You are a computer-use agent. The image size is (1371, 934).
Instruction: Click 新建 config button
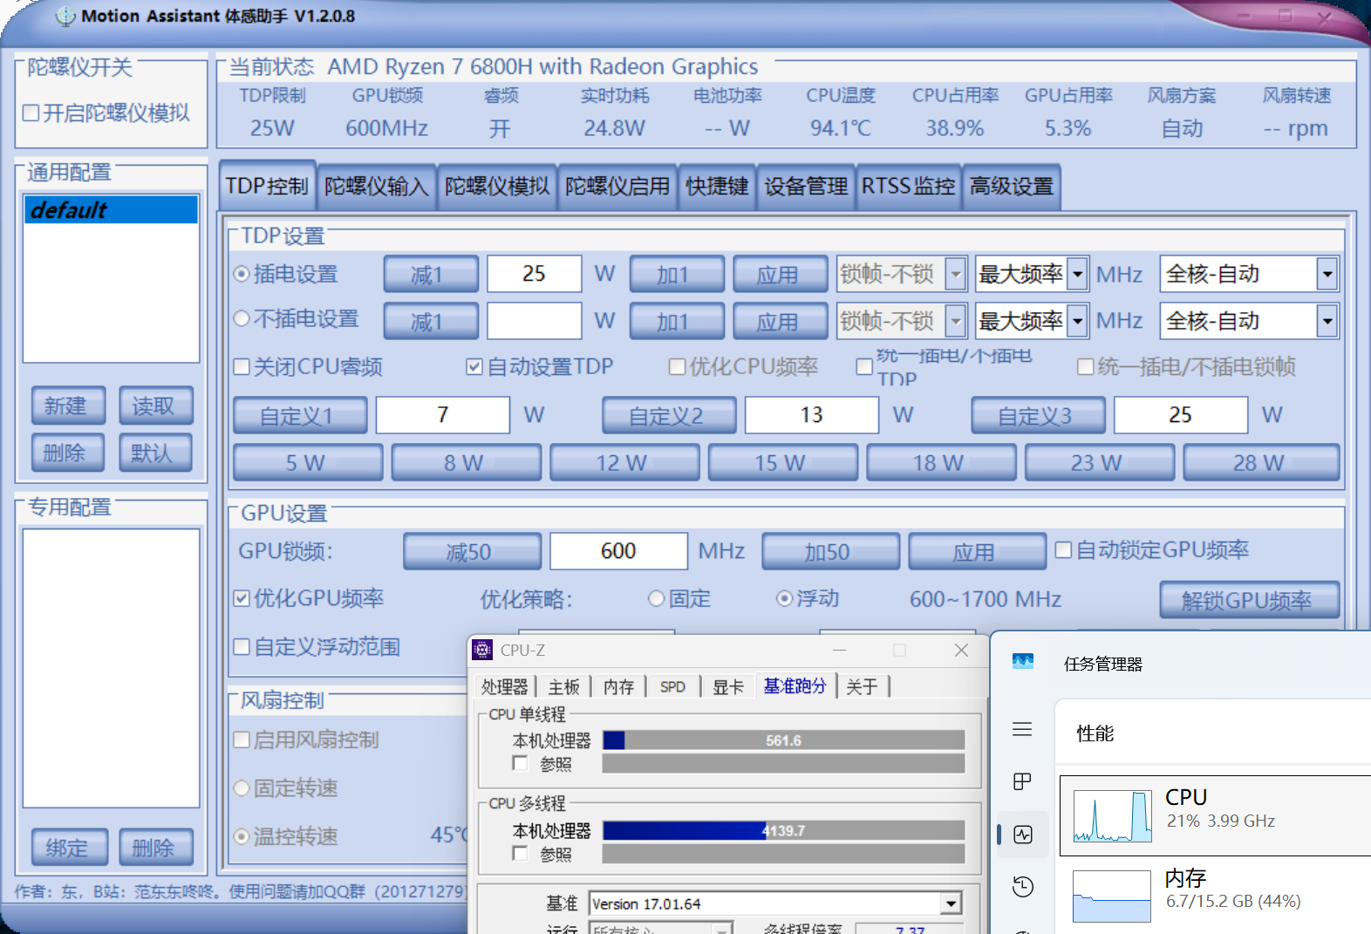pyautogui.click(x=68, y=406)
